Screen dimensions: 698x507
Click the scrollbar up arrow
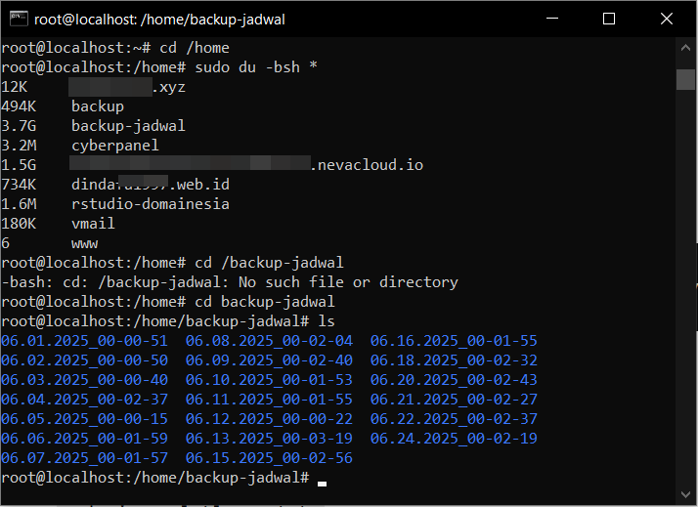coord(685,48)
